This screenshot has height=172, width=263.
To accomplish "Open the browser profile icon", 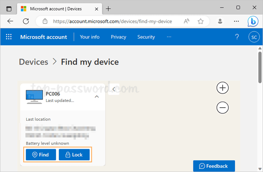I will [220, 21].
